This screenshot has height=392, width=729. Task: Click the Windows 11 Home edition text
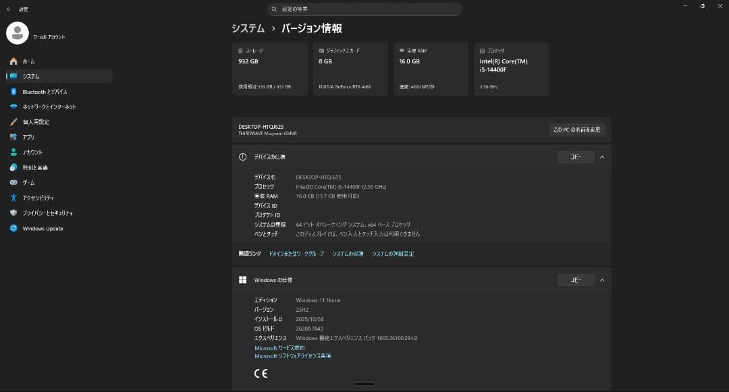click(319, 300)
